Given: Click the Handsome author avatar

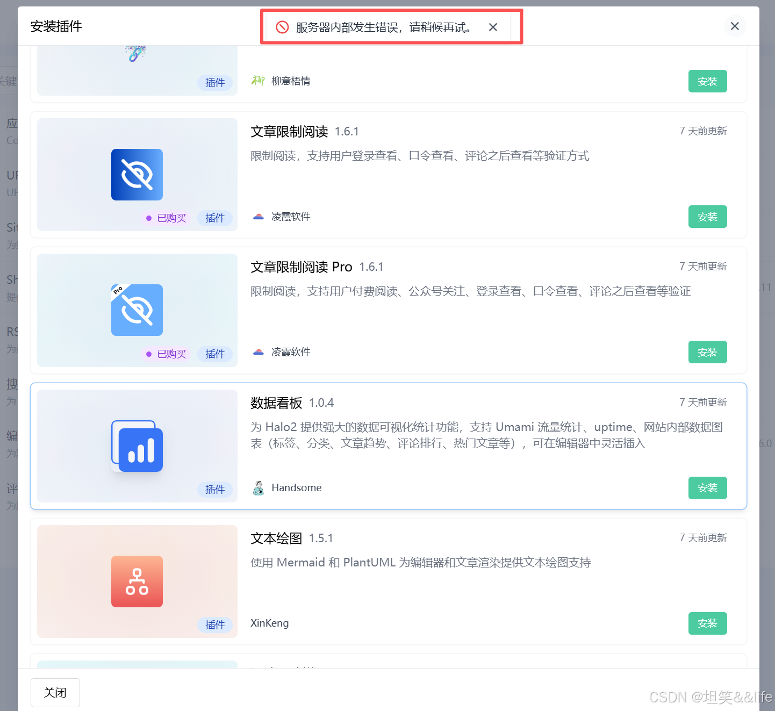Looking at the screenshot, I should coord(259,487).
